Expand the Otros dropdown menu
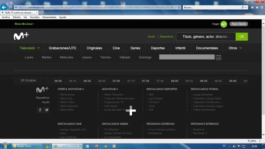The width and height of the screenshot is (265, 149). (x=235, y=48)
